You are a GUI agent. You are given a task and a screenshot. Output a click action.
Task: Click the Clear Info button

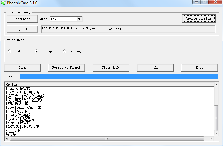click(x=111, y=67)
